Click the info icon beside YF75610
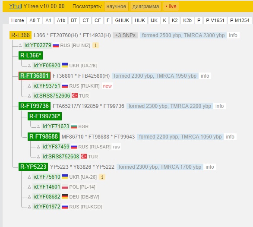Viewport: 253px width, 227px height. [102, 177]
